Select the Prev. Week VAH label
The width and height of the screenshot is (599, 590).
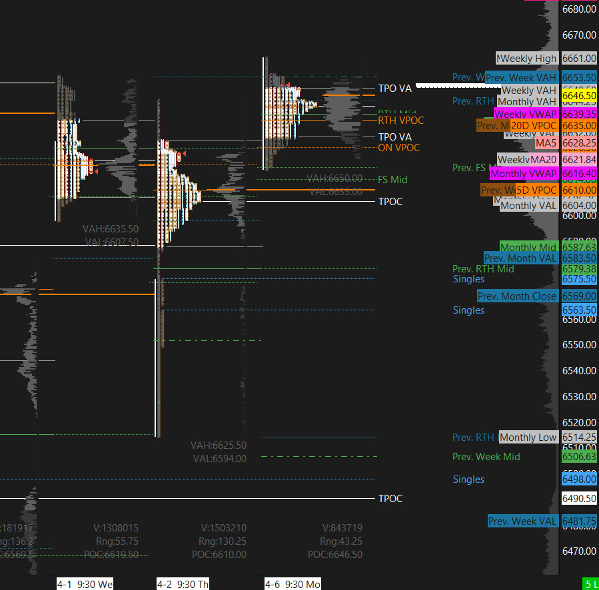(521, 78)
